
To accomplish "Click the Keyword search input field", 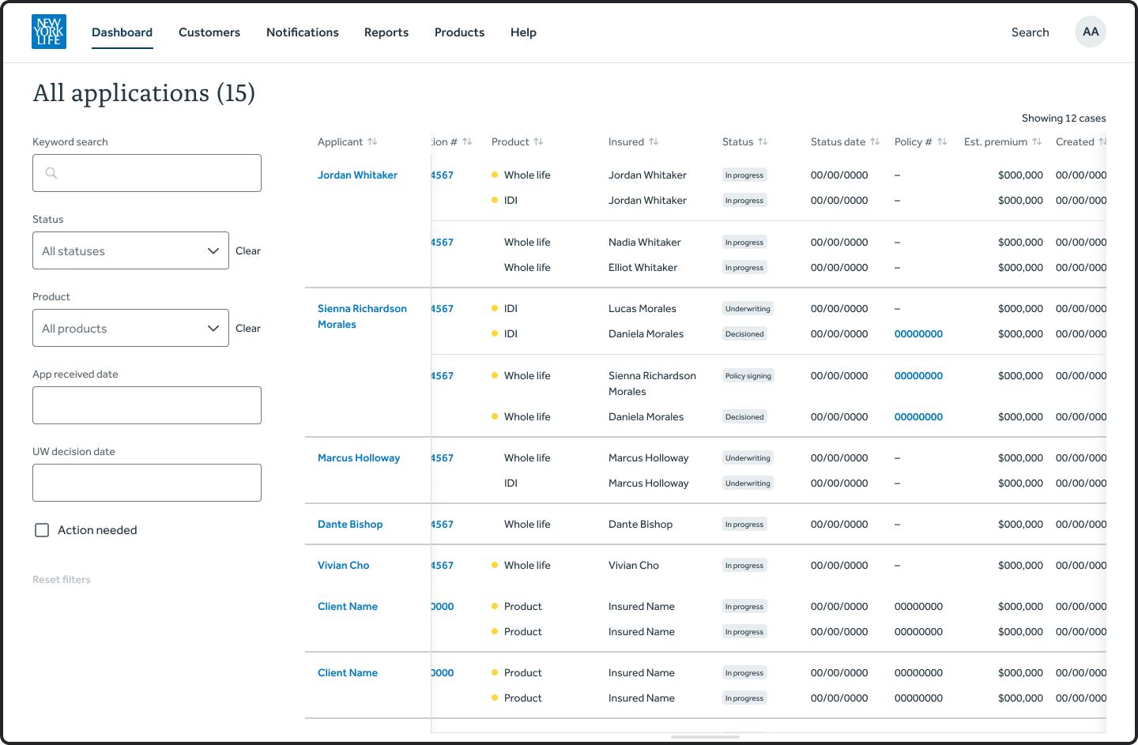I will 147,173.
